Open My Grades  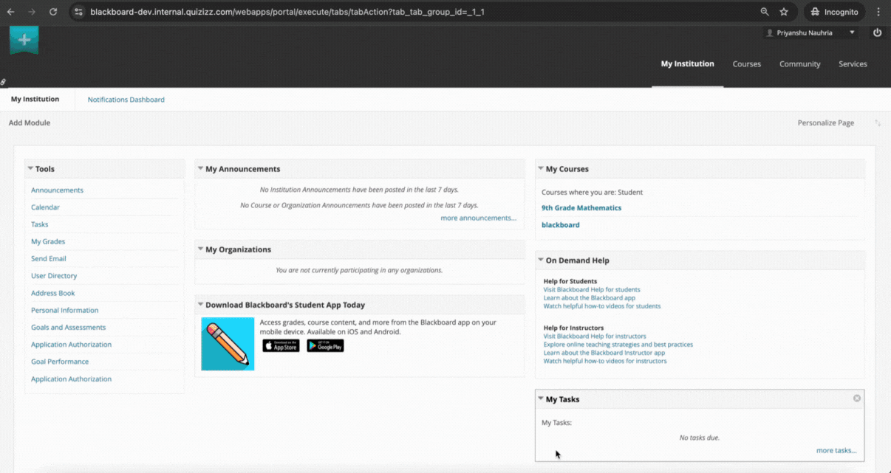pos(48,241)
